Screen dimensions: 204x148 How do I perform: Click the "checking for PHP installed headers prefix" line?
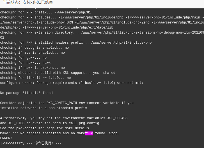76,43
